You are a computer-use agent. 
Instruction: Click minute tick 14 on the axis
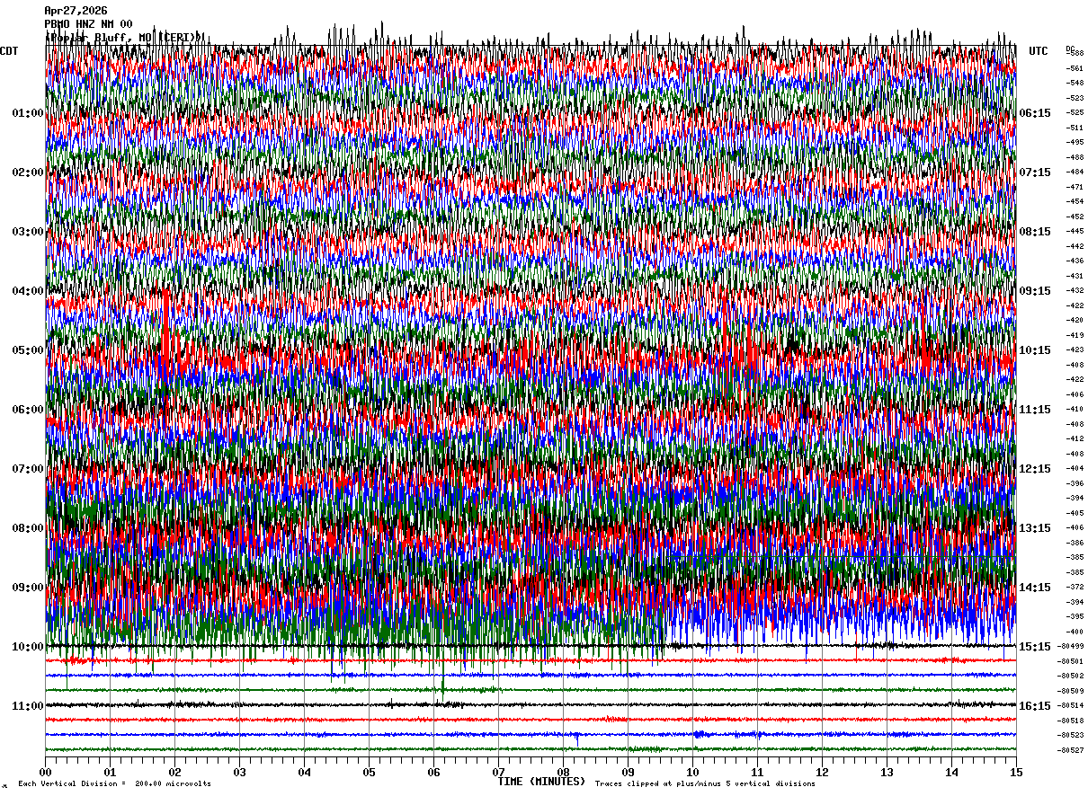pyautogui.click(x=951, y=772)
